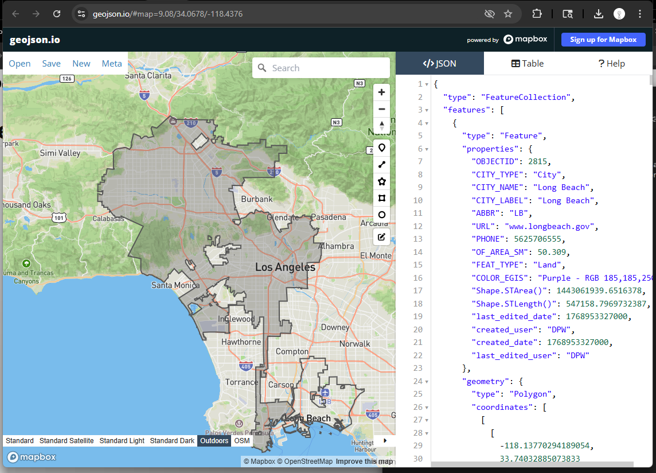The height and width of the screenshot is (473, 656).
Task: Collapse the "features" array on line 3
Action: tap(427, 110)
